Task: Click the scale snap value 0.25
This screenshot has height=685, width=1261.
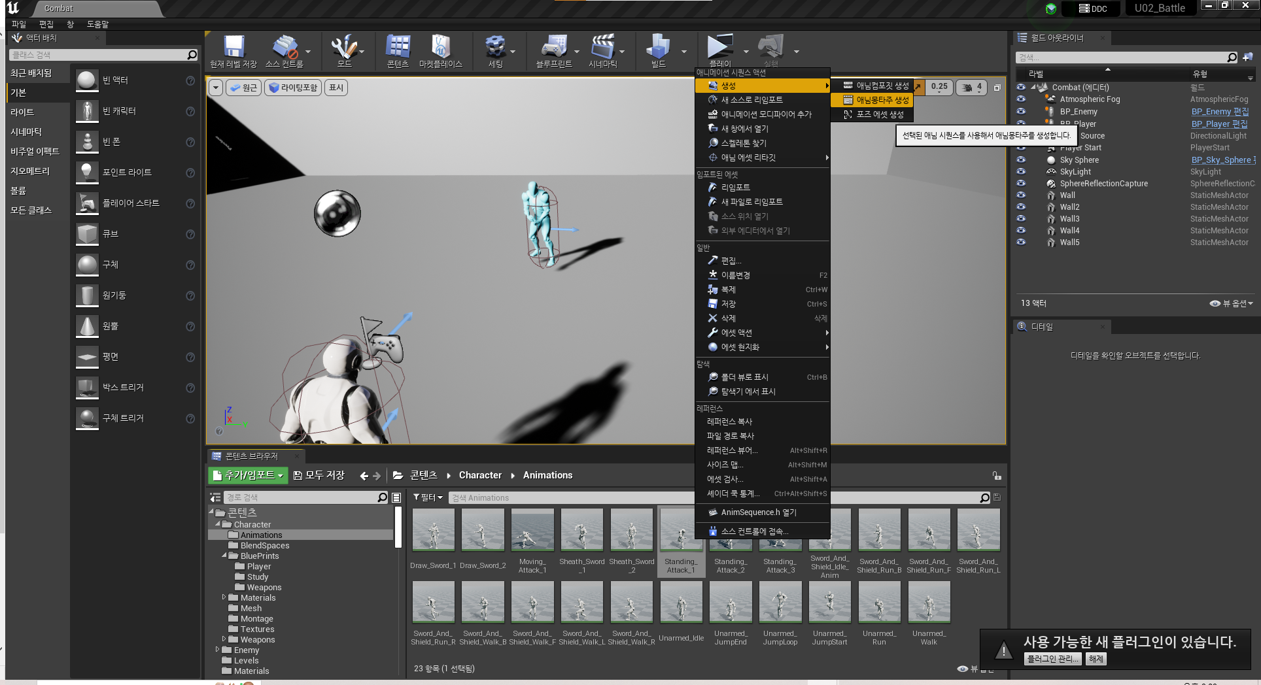Action: [939, 86]
